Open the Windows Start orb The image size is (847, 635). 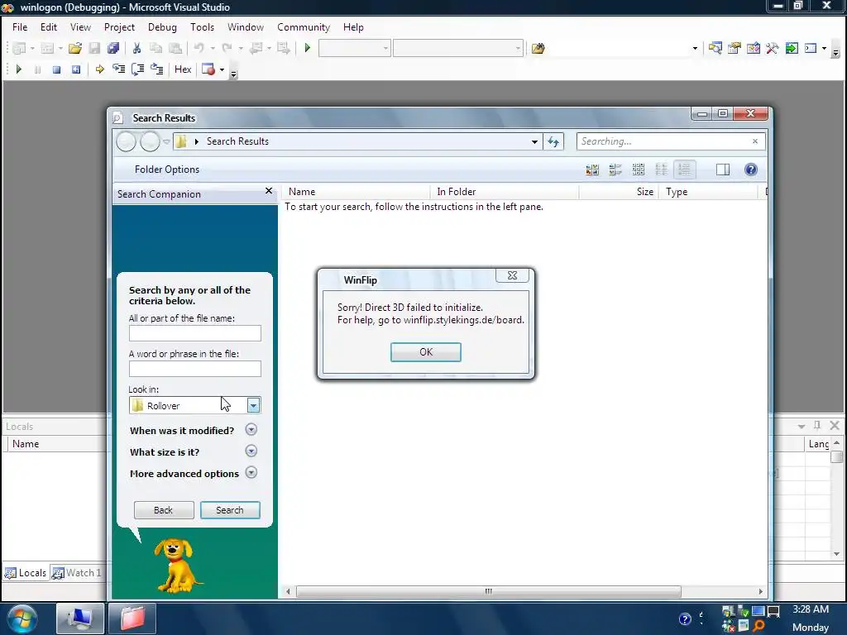pyautogui.click(x=22, y=618)
